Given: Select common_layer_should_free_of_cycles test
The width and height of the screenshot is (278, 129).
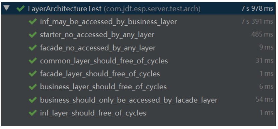Looking at the screenshot, I should [x=104, y=61].
